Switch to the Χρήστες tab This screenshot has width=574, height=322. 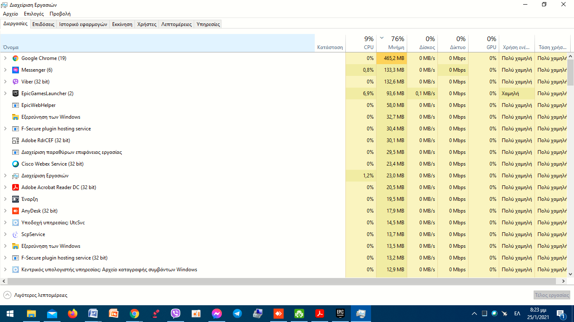(147, 24)
